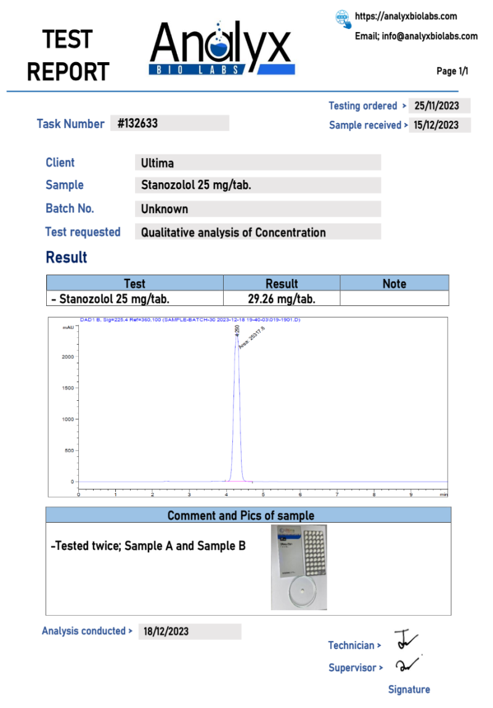Open the analyxbiolabs.com website link
Screen dimensions: 493x708
click(405, 17)
